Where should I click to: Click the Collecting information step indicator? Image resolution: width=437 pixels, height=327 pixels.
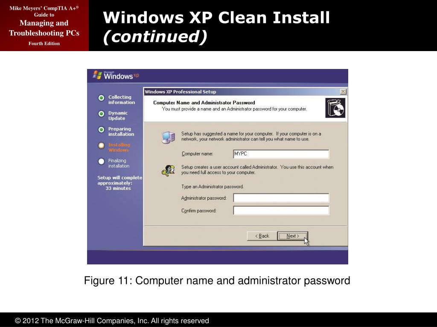(101, 98)
